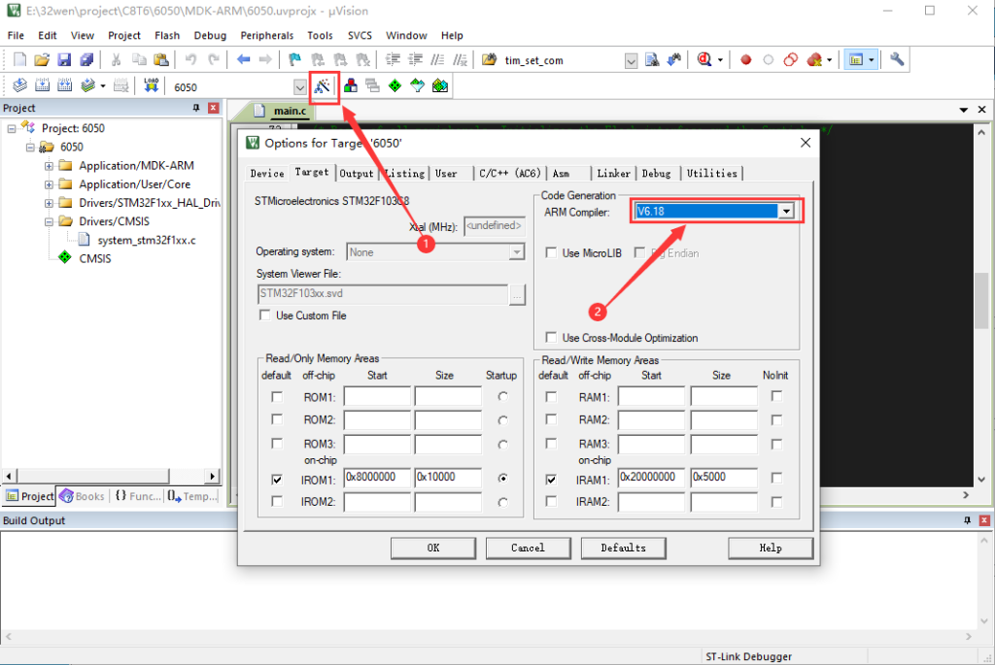
Task: Switch to the Output tab
Action: click(x=357, y=173)
